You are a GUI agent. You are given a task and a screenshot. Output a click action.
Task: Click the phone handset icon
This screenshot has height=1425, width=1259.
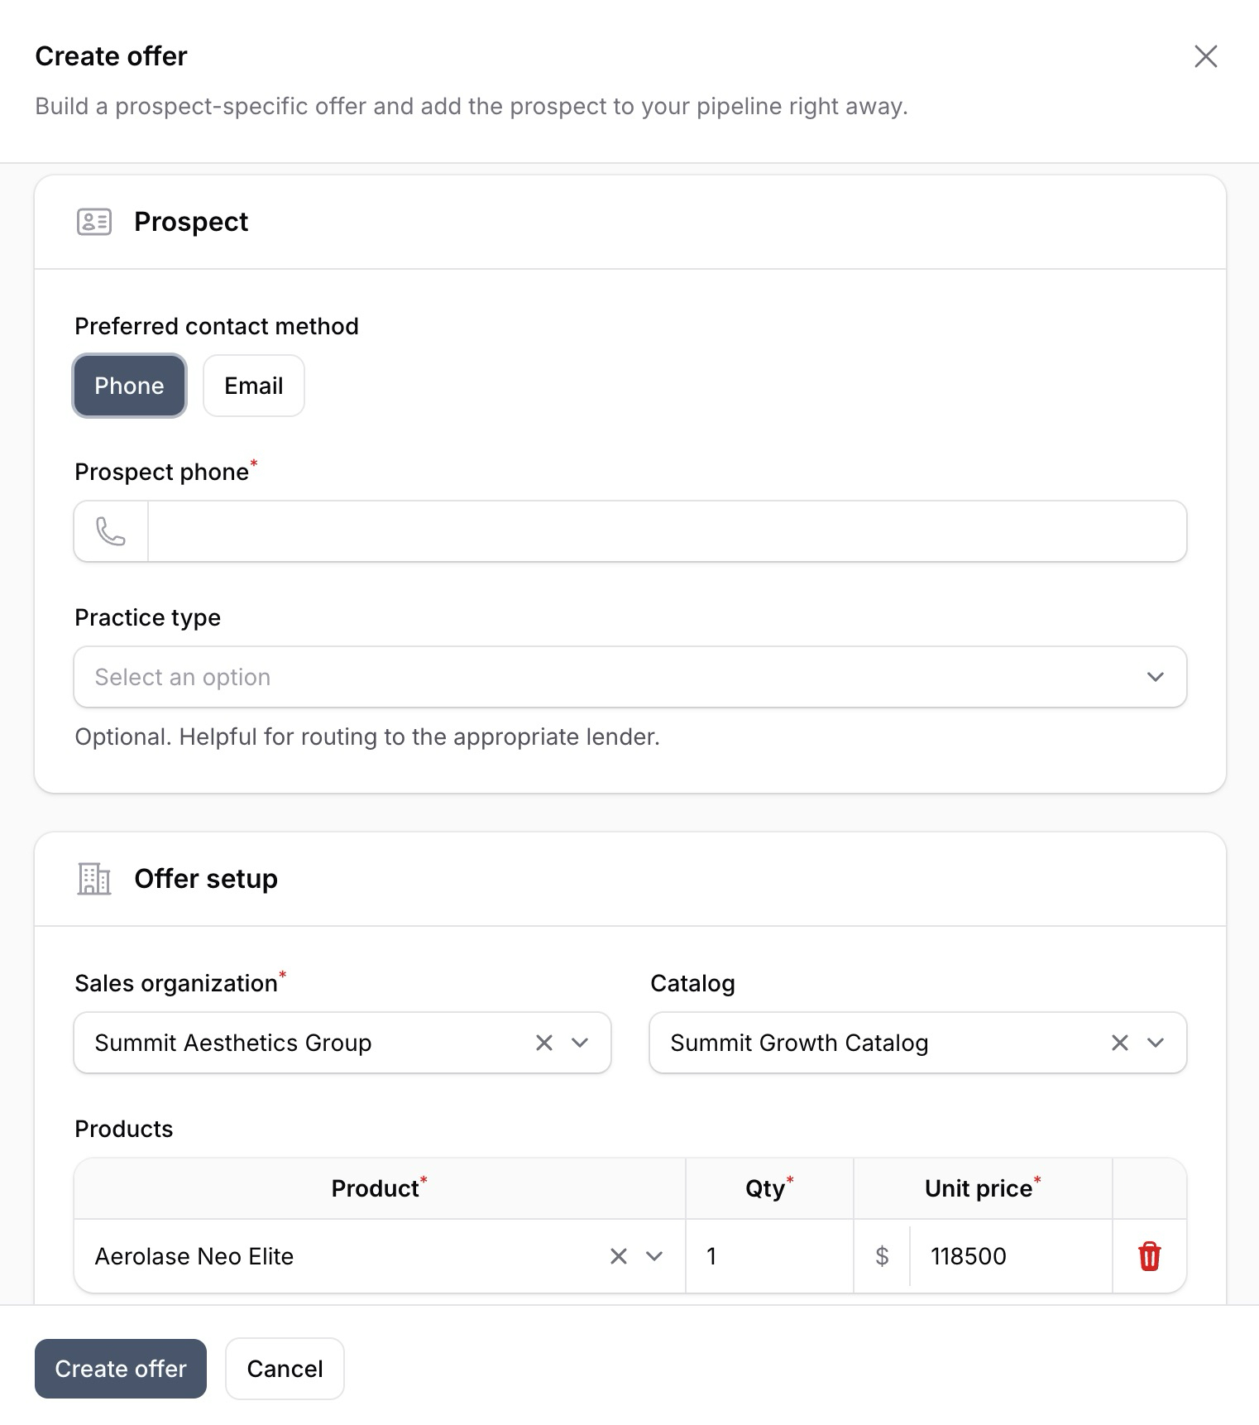coord(111,531)
